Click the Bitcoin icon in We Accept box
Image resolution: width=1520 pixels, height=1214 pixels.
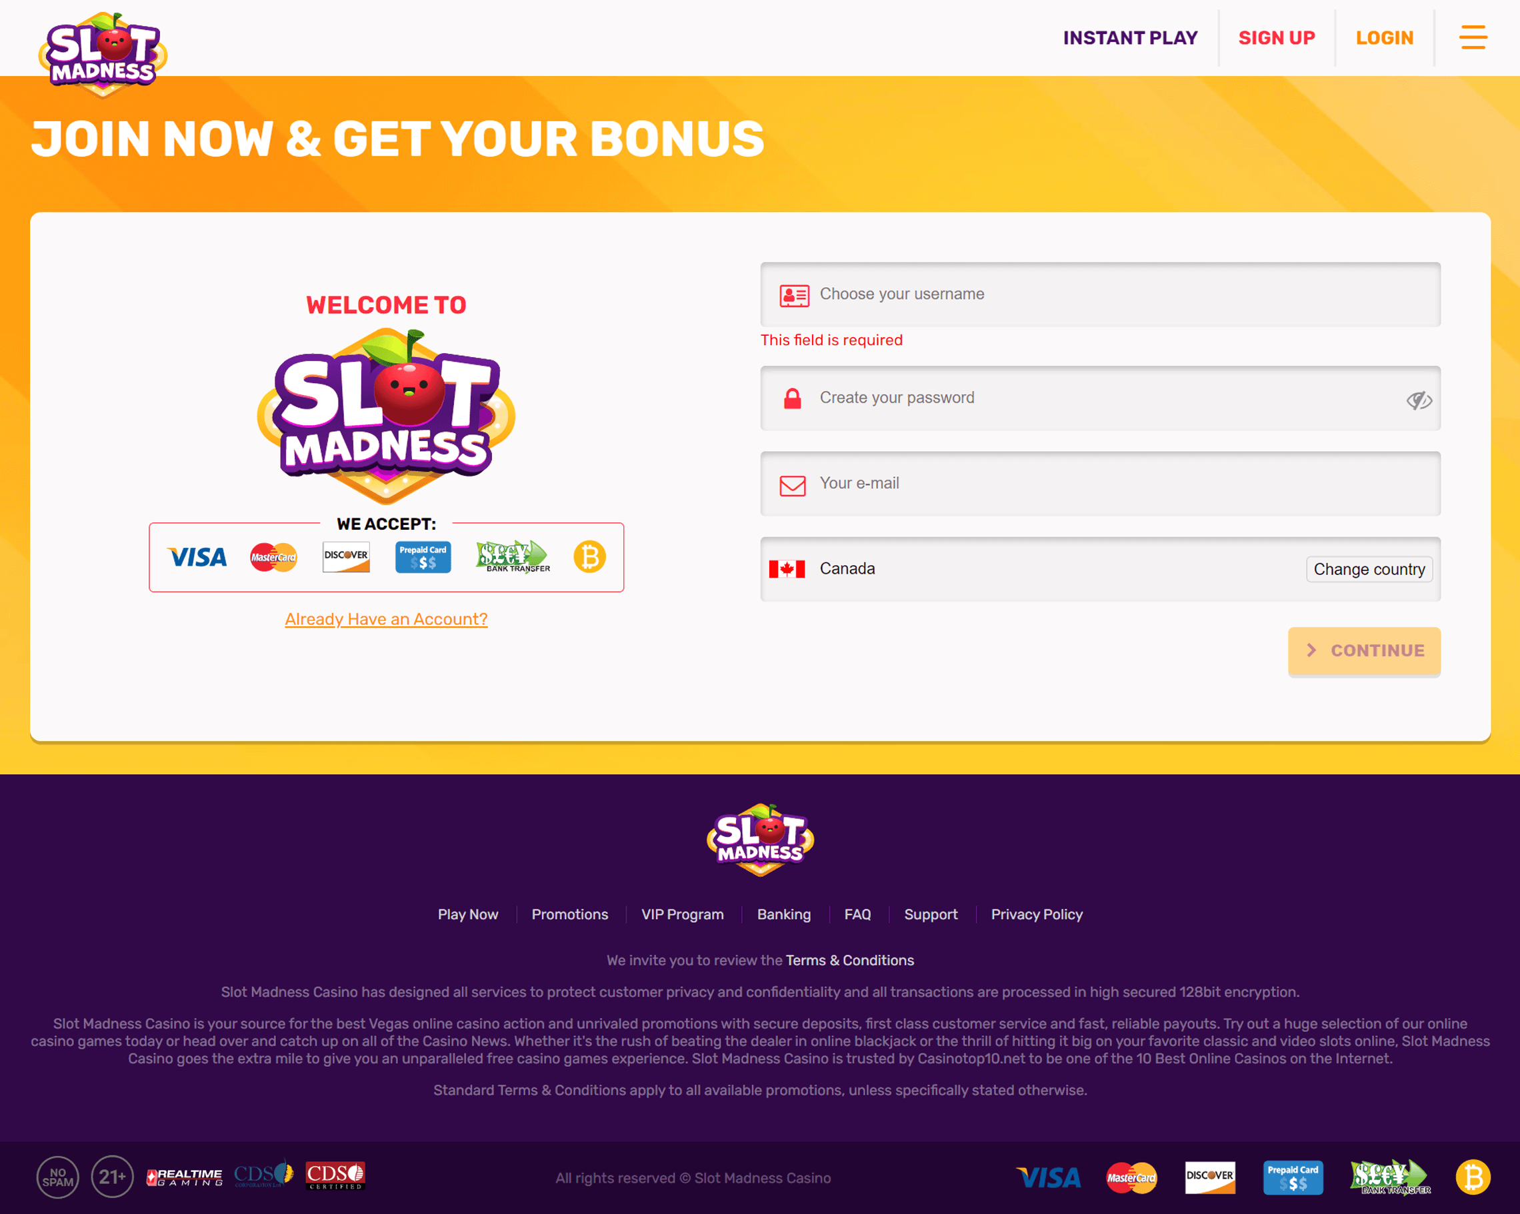pyautogui.click(x=589, y=556)
